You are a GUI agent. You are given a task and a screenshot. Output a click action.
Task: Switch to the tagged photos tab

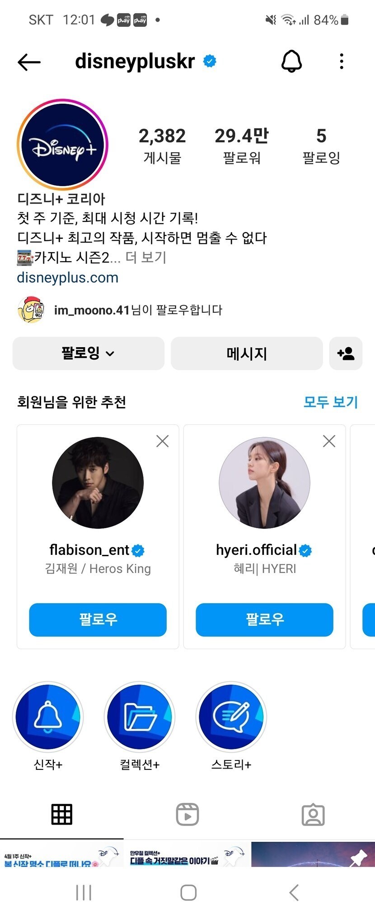point(313,814)
